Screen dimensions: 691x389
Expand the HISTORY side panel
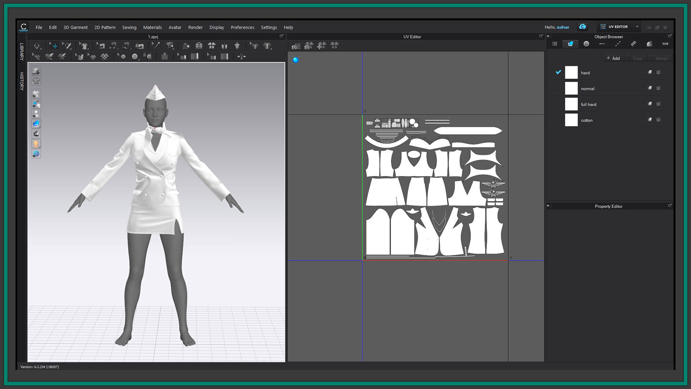[x=22, y=81]
